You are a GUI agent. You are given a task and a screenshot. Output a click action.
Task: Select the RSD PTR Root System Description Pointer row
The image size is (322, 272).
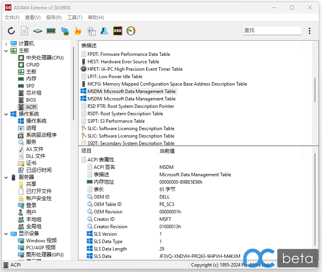(127, 106)
